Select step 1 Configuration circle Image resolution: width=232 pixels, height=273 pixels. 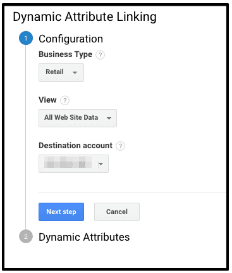26,38
